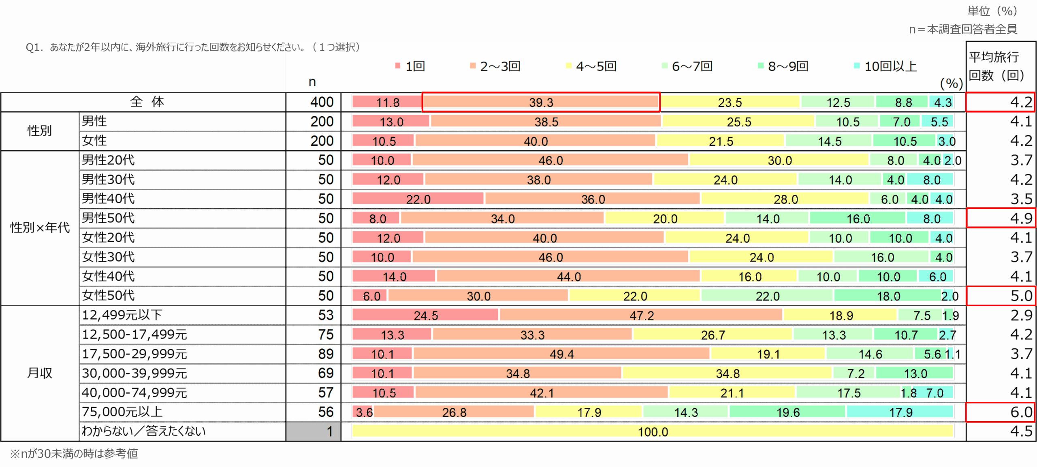Select the highlighted 39.3 bar in 全体 row
This screenshot has height=467, width=1037.
click(x=541, y=102)
